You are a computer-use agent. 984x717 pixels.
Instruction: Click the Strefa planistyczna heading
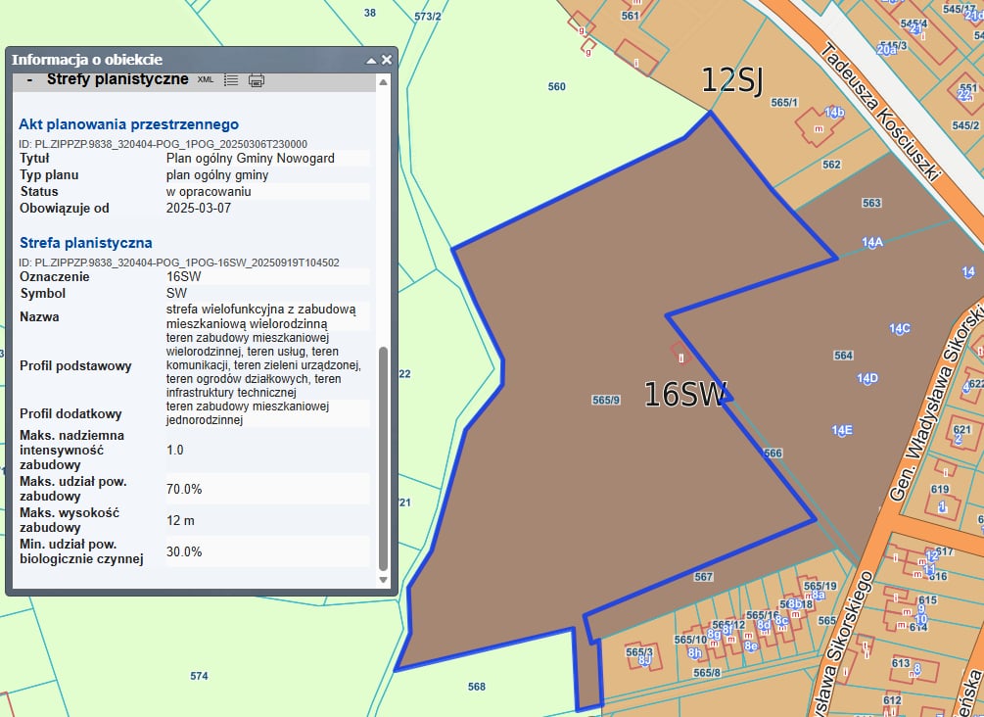[x=86, y=242]
